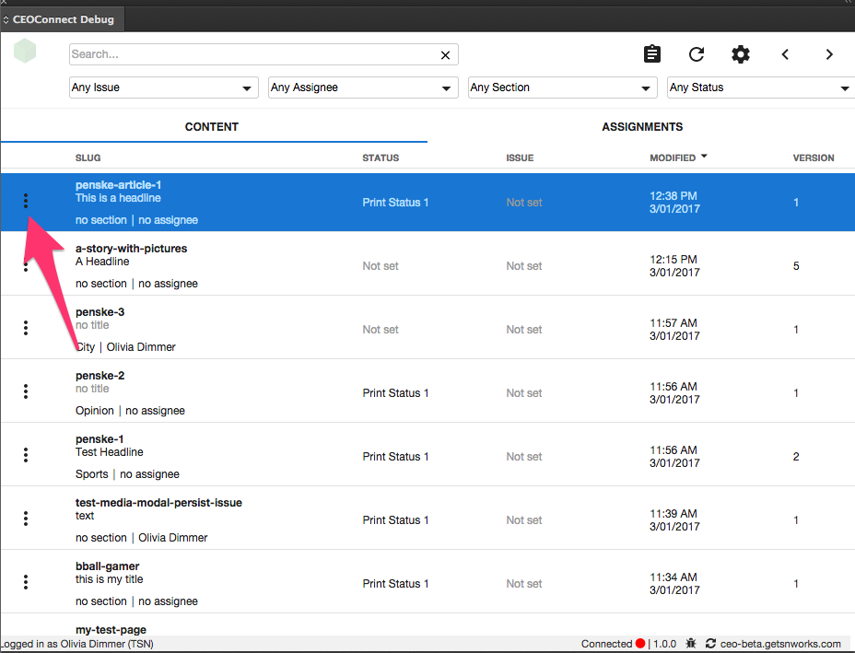855x653 pixels.
Task: Click the bug debug icon in status bar
Action: [x=690, y=644]
